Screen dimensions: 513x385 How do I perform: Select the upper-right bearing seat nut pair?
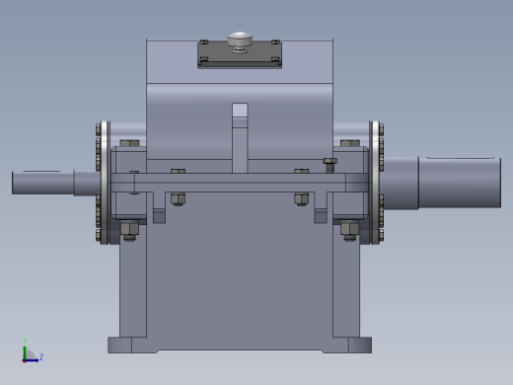350,143
